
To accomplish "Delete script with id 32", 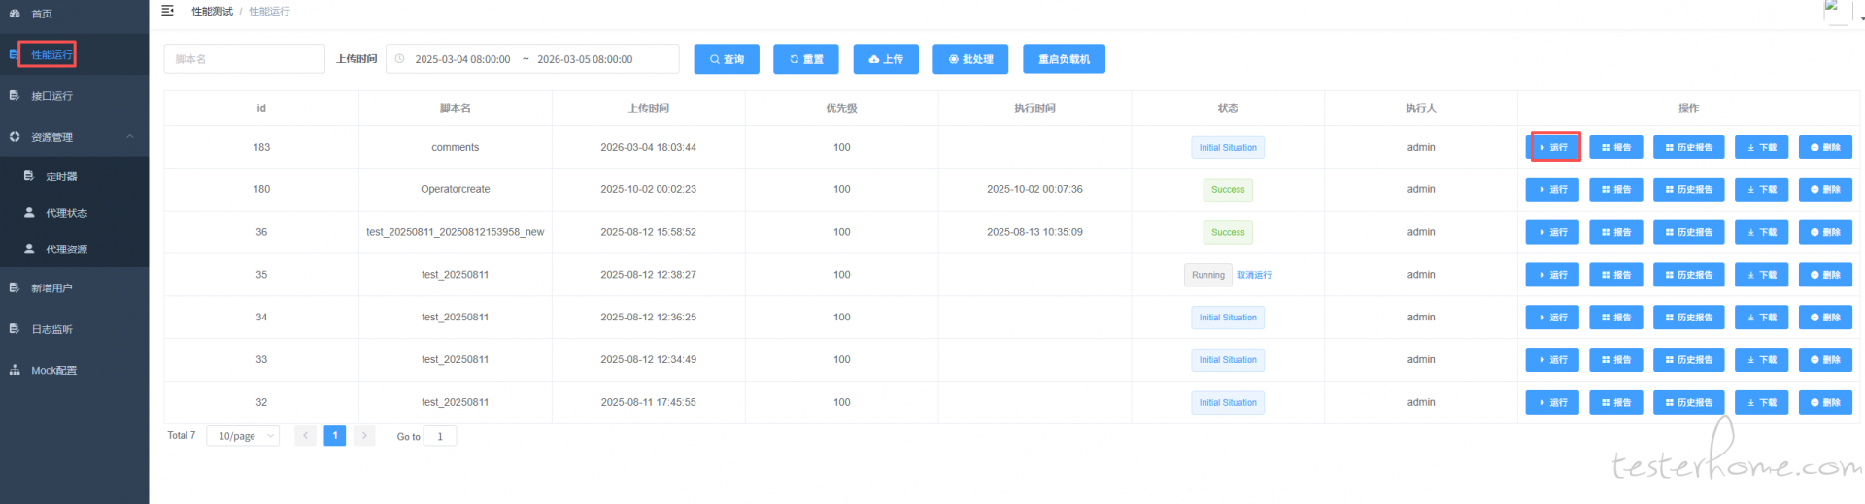I will click(1825, 403).
